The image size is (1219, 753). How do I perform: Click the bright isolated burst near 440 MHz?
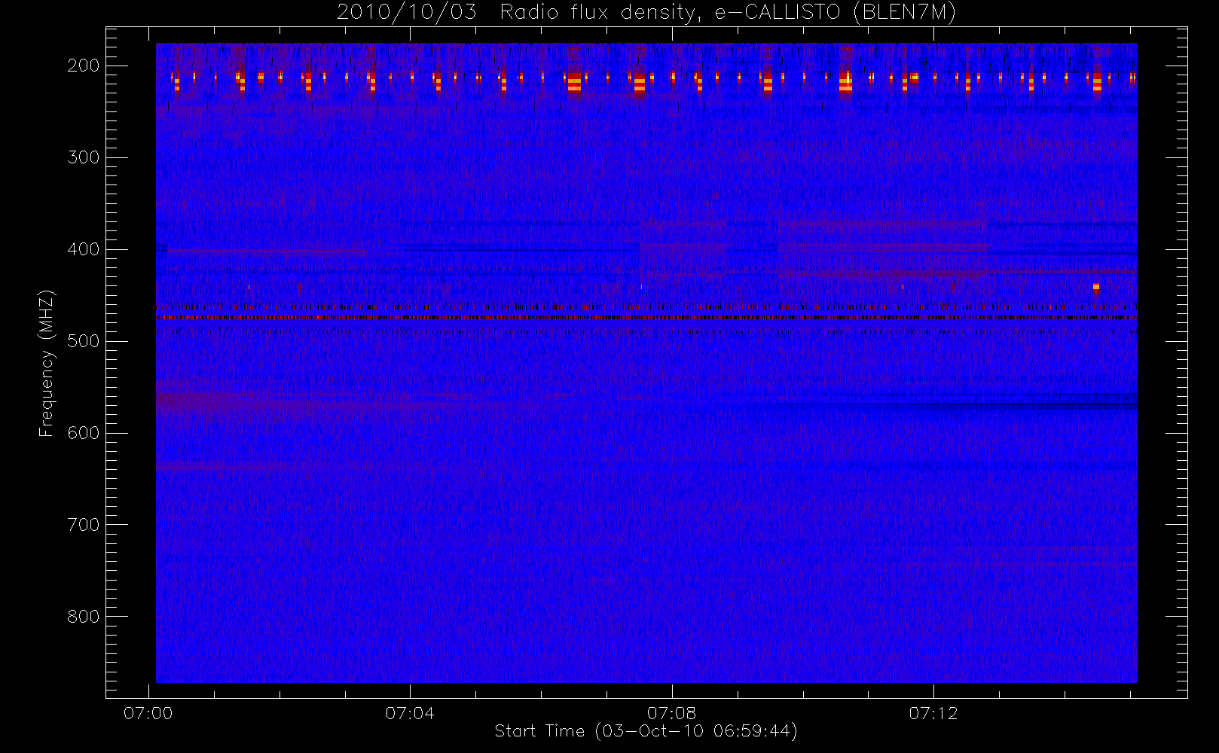click(1096, 287)
